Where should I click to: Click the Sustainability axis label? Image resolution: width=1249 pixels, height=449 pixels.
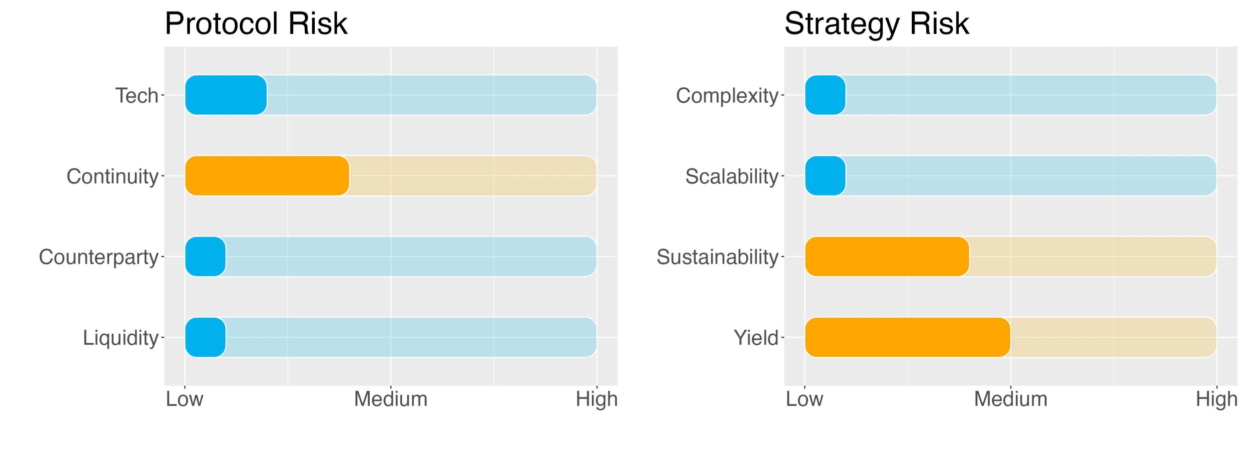(x=717, y=257)
